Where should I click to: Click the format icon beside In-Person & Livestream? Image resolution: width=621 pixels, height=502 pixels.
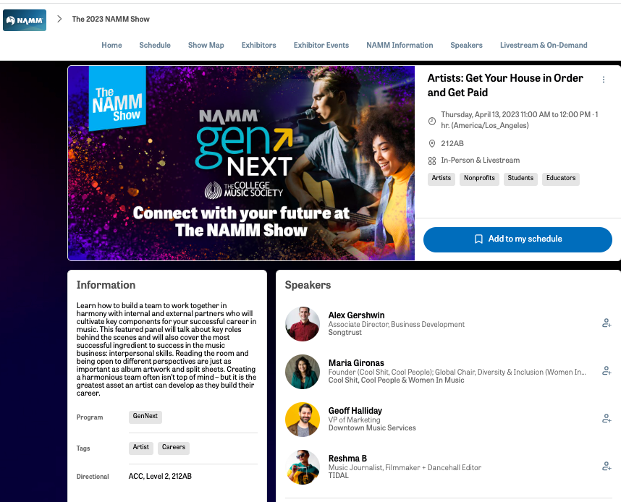pos(432,161)
